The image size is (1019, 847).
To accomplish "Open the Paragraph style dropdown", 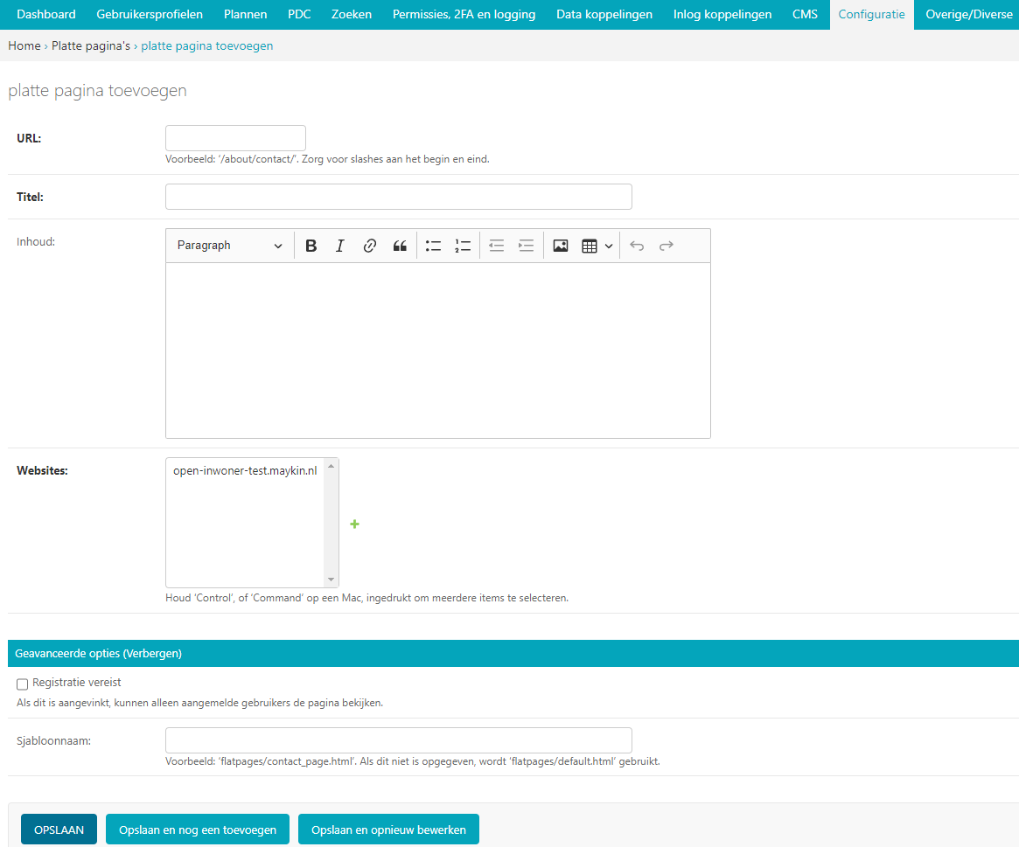I will click(229, 246).
